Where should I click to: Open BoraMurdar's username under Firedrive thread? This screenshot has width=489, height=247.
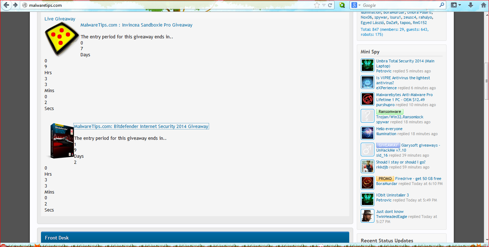pyautogui.click(x=387, y=184)
